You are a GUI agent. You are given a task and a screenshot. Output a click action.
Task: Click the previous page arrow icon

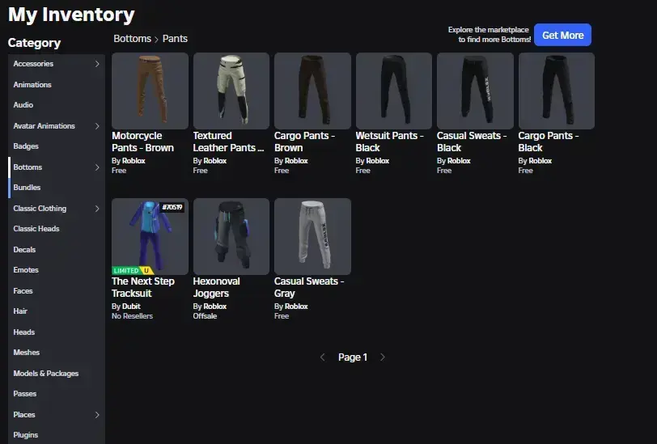[x=323, y=357]
